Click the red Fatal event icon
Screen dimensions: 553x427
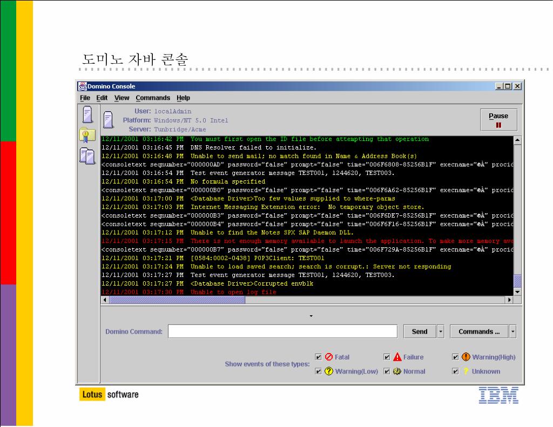[x=329, y=357]
